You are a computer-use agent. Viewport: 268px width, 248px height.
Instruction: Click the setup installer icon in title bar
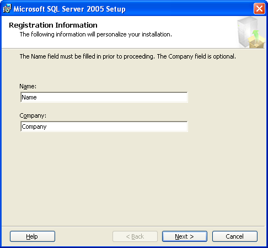click(x=7, y=8)
